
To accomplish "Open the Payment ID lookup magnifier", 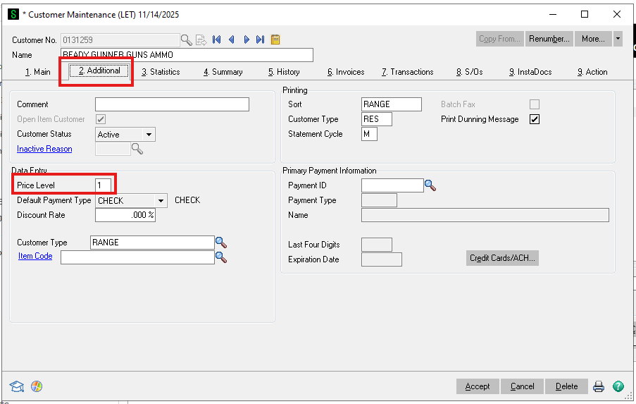I will [x=430, y=185].
